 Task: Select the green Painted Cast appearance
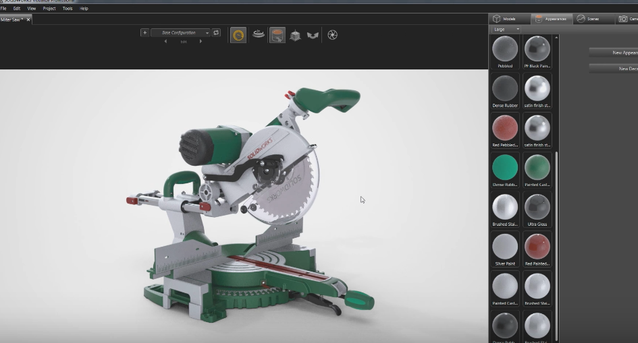537,170
